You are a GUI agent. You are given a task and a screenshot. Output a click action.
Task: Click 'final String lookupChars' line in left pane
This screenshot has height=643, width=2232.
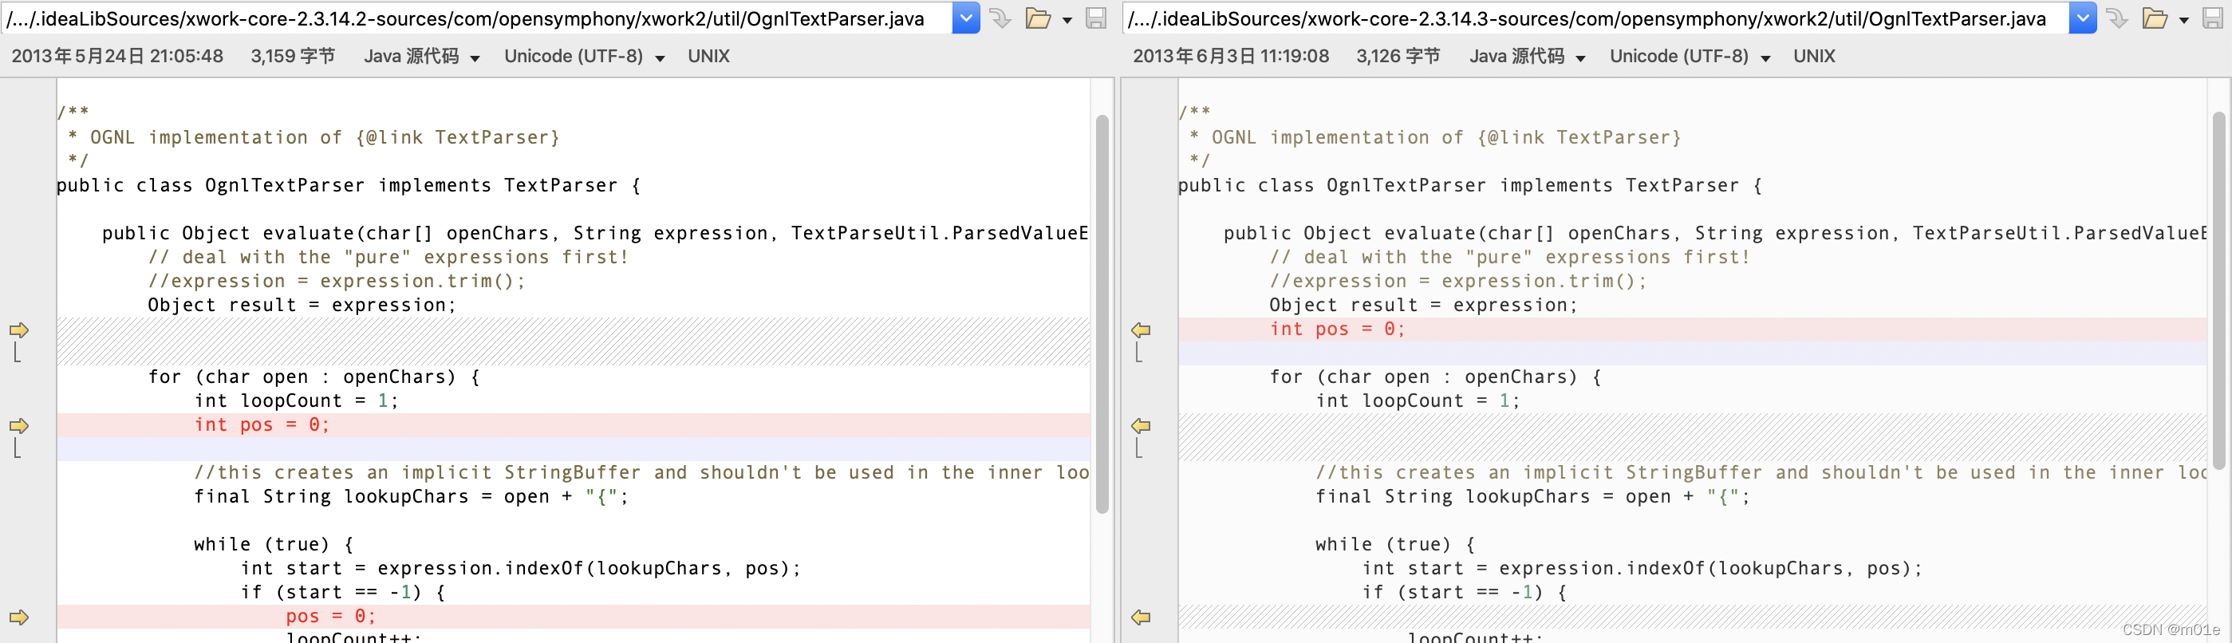412,496
